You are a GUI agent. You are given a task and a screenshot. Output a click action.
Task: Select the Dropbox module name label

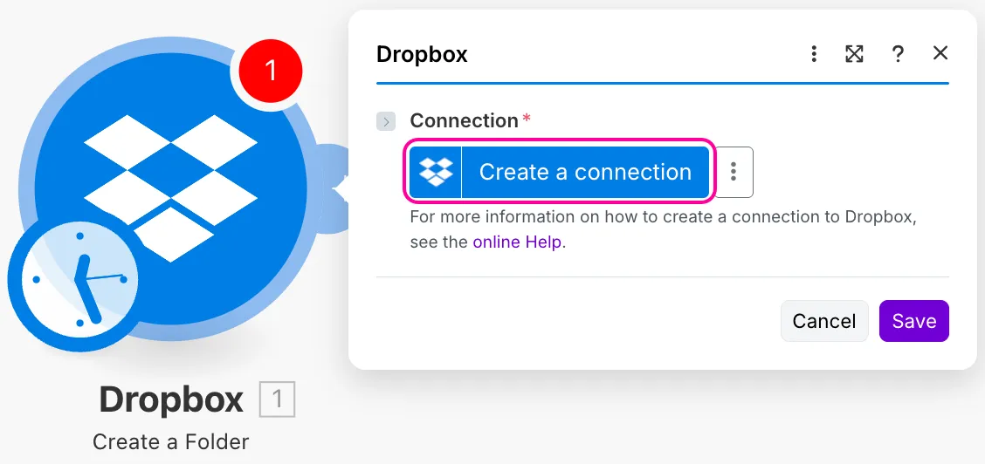click(171, 399)
